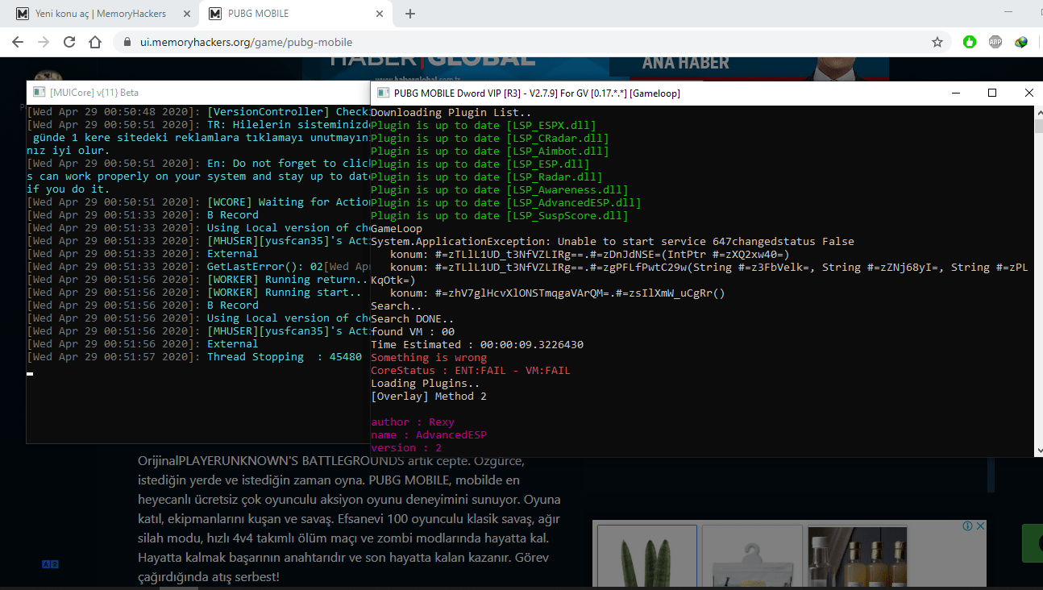Click 'Thread Stopping : 45480' in MU!Core
Screen dimensions: 1043x590
[x=285, y=356]
